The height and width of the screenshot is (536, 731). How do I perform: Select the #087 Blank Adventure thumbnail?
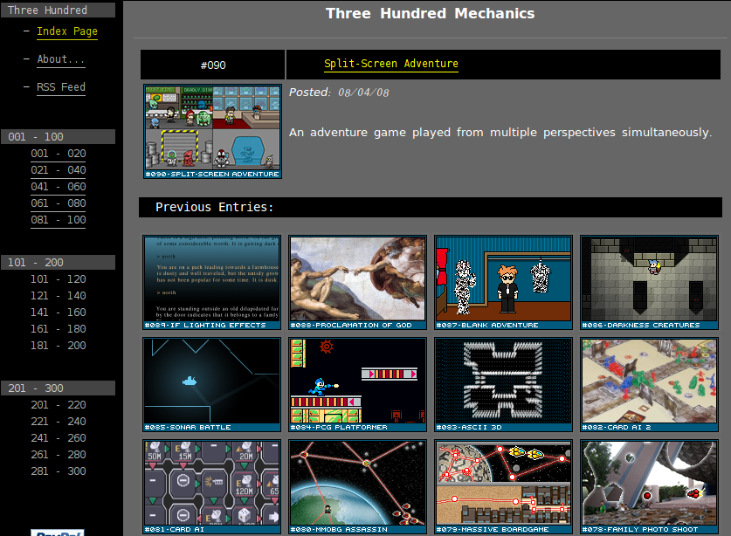click(504, 283)
